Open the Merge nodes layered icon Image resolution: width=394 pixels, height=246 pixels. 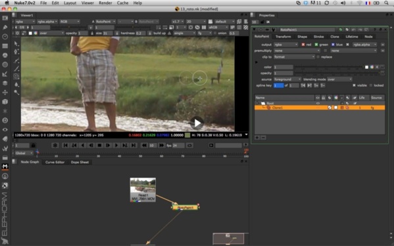(x=5, y=83)
